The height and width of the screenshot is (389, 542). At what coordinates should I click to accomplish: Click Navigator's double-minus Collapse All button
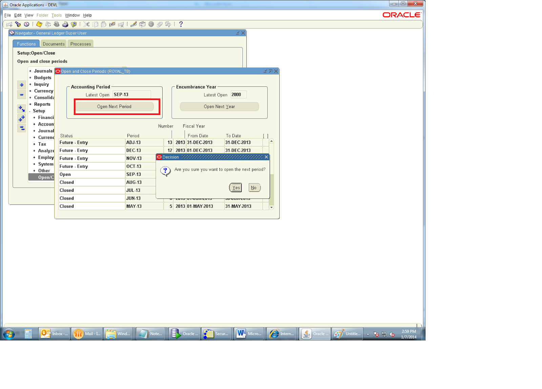coord(22,128)
